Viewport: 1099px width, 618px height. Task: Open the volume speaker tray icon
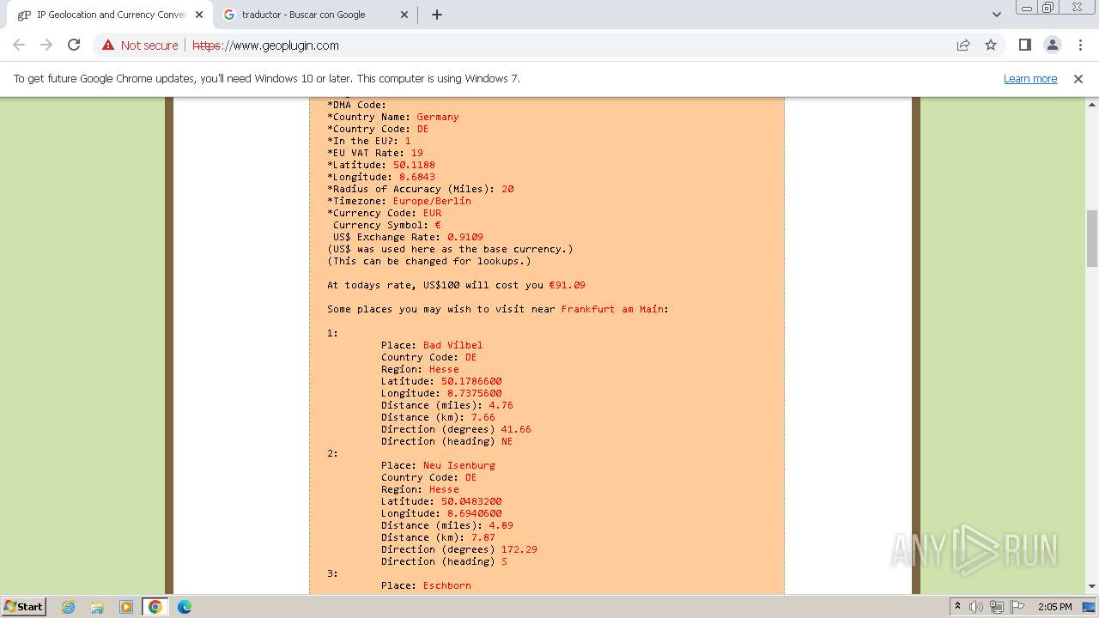(x=976, y=607)
